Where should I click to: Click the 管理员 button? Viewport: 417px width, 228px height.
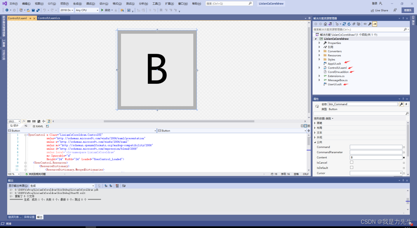408,10
